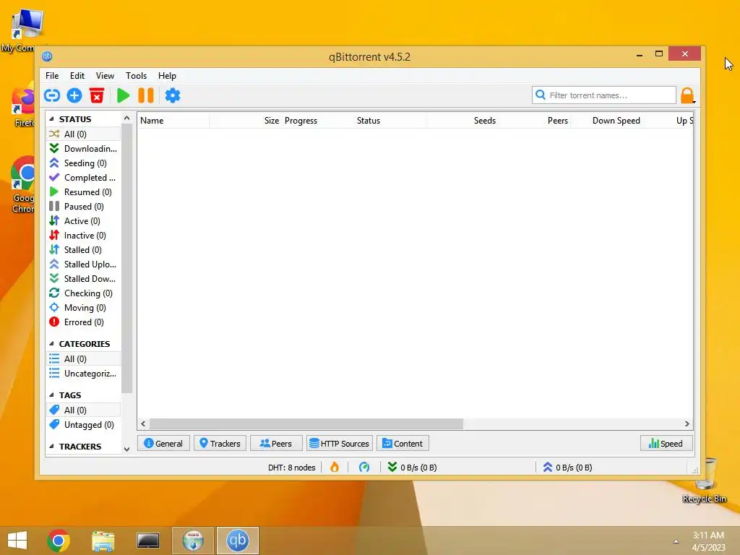This screenshot has height=555, width=740.
Task: Click the red Remove torrent icon
Action: [x=97, y=96]
